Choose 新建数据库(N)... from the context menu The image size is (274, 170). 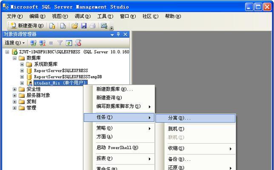119,89
